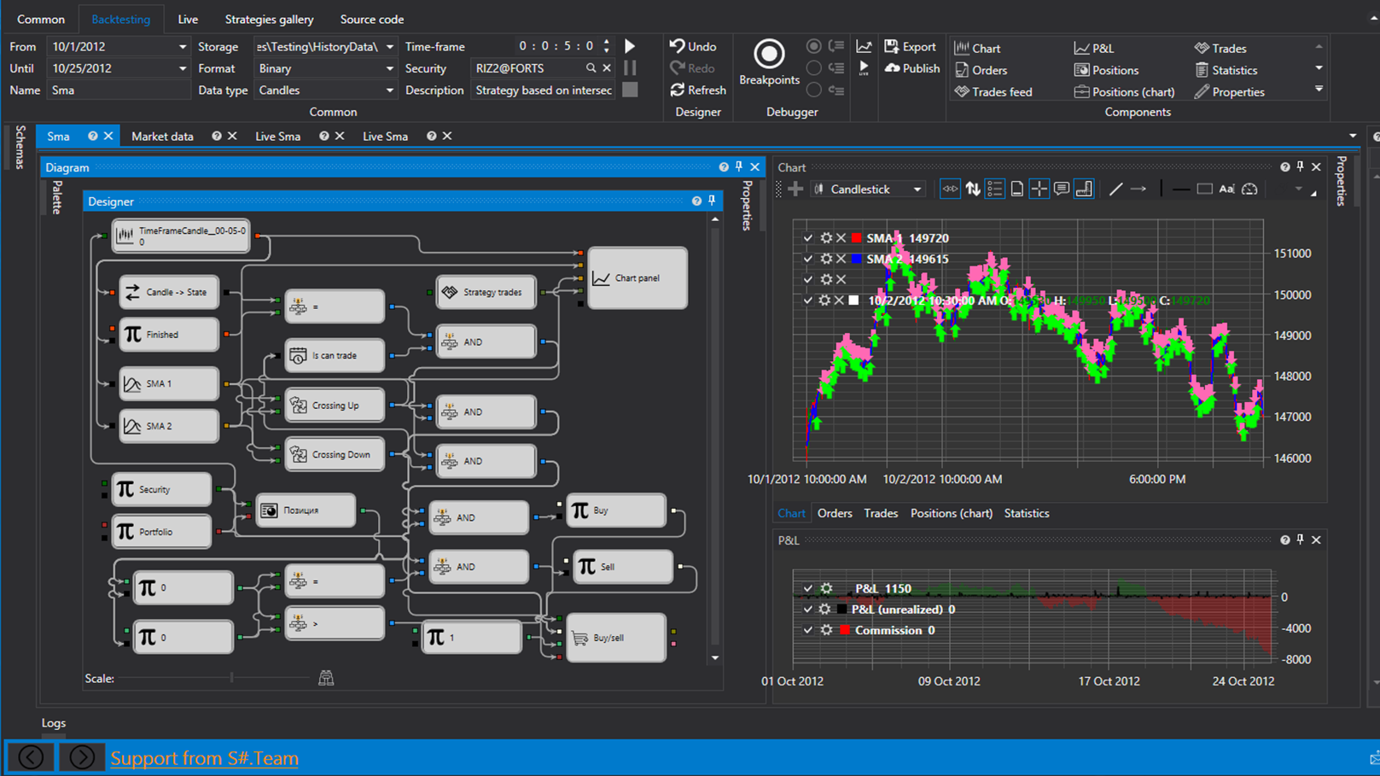Add the Positions component

point(1106,70)
